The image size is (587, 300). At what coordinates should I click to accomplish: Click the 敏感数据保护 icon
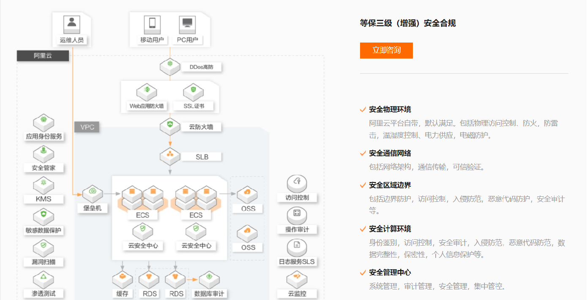pyautogui.click(x=44, y=217)
